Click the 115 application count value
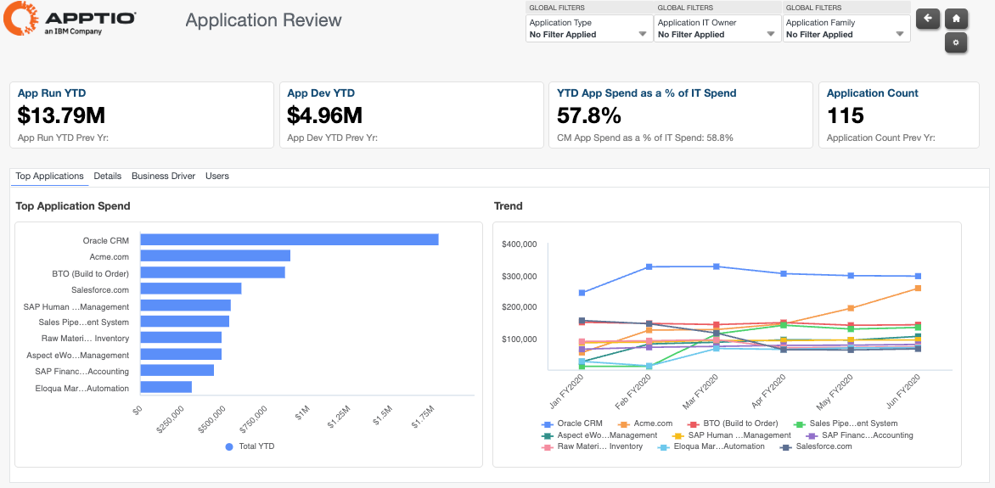Viewport: 995px width, 488px height. point(846,115)
